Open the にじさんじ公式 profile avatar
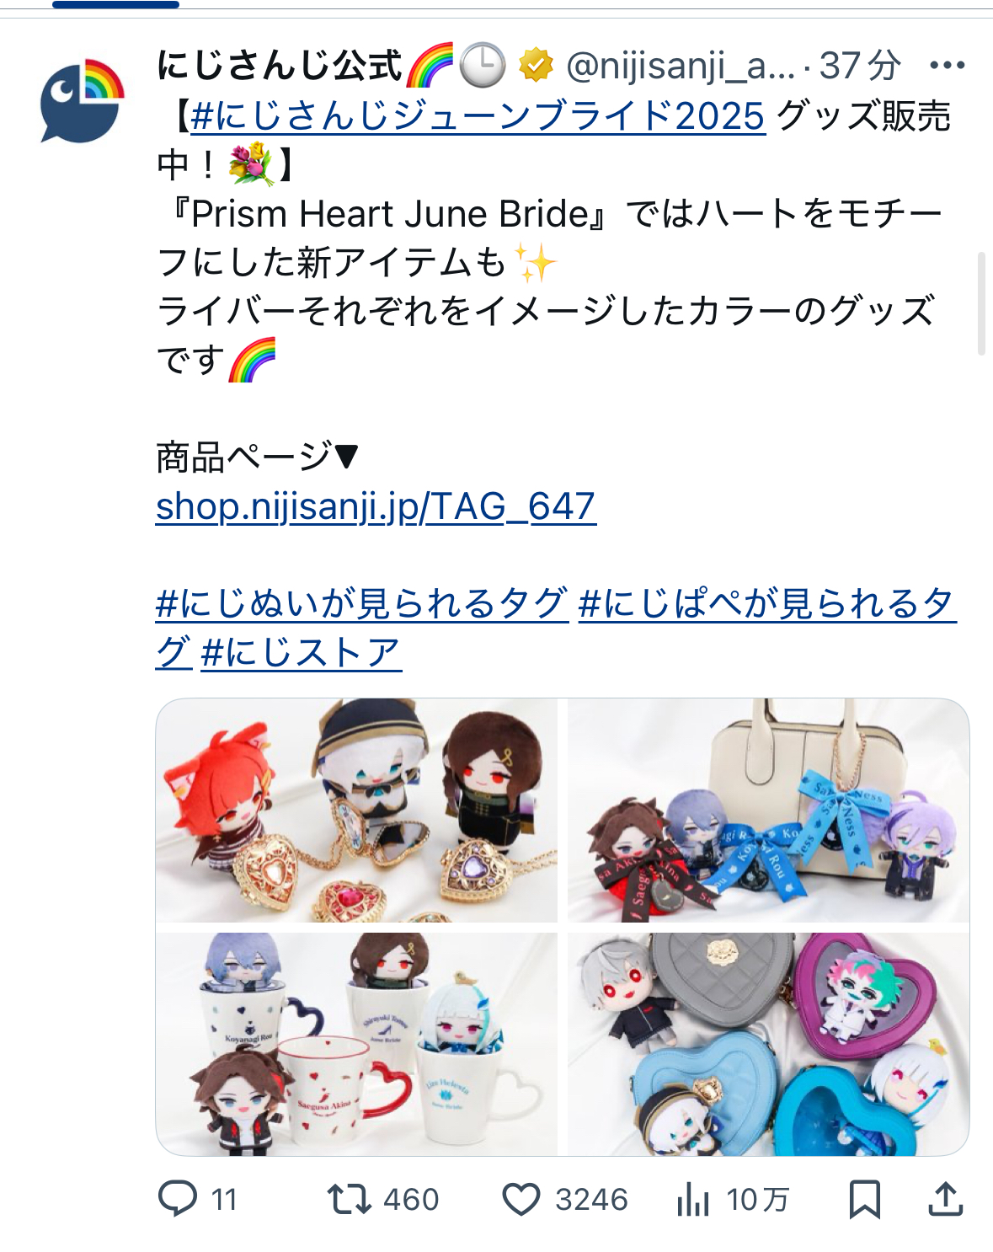Screen dimensions: 993x1252 tap(83, 100)
